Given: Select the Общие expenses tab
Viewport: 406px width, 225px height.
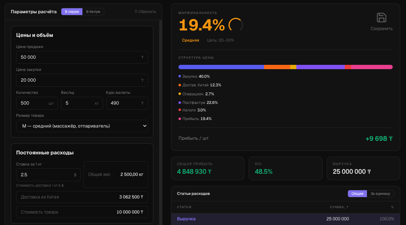Looking at the screenshot, I should pyautogui.click(x=357, y=194).
